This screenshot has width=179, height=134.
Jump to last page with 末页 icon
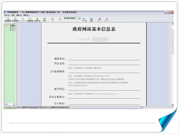[91, 19]
